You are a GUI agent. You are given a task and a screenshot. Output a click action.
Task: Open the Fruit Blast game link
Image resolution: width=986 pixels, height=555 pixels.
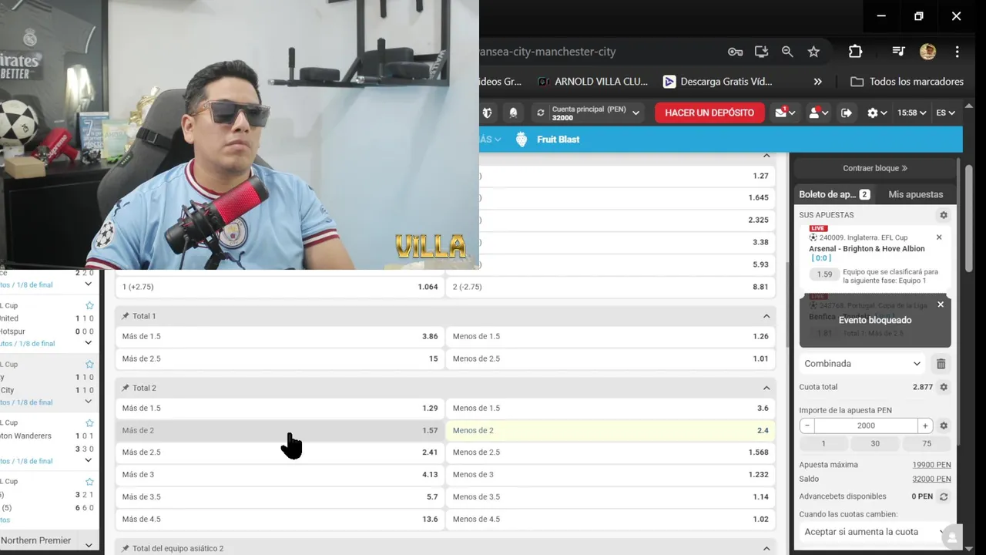[548, 140]
